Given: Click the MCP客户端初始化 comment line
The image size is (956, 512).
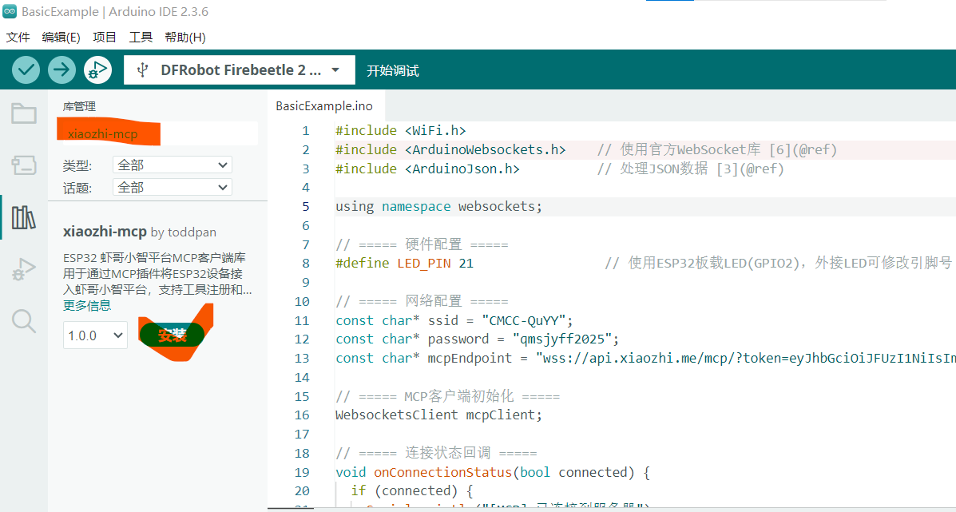Looking at the screenshot, I should click(x=447, y=396).
